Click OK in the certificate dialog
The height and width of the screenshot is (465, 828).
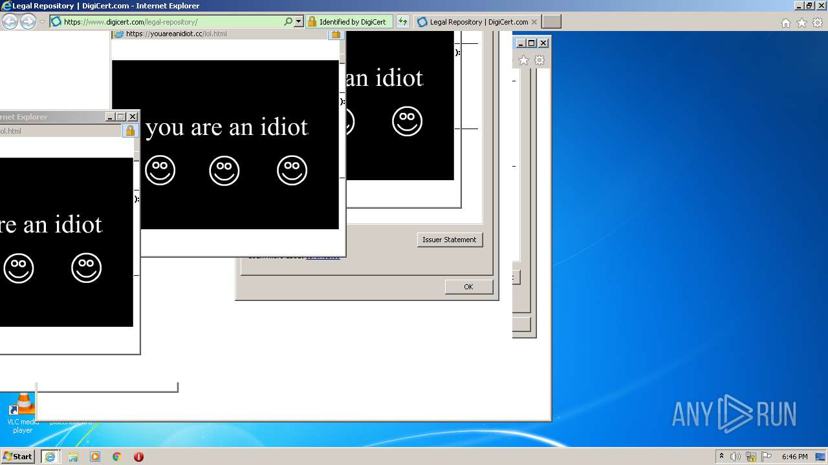tap(468, 287)
